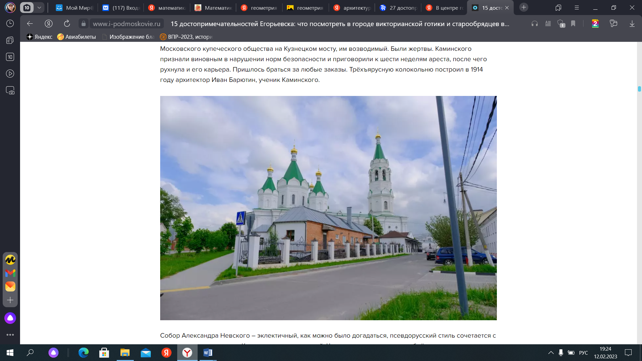The image size is (642, 361).
Task: Close the active 15 досто tab
Action: pyautogui.click(x=507, y=8)
